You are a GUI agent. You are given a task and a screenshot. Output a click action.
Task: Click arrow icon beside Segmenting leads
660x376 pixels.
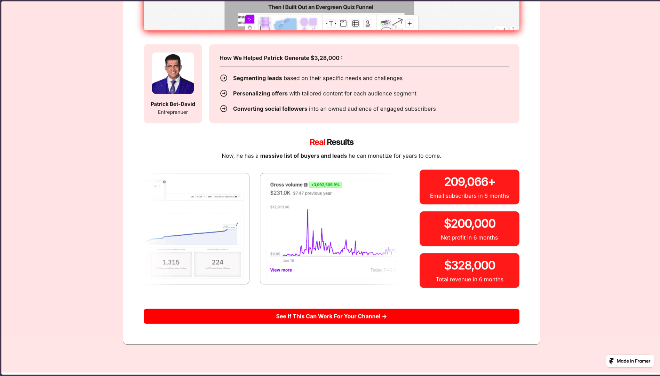(224, 78)
